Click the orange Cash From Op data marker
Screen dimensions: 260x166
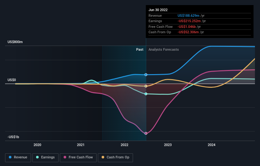tap(146, 86)
